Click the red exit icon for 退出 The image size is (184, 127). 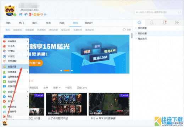pos(4,116)
